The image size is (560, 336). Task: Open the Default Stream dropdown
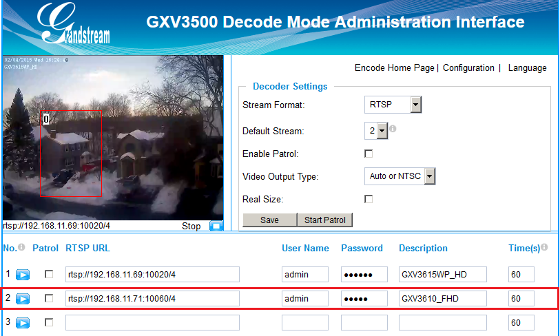(376, 131)
